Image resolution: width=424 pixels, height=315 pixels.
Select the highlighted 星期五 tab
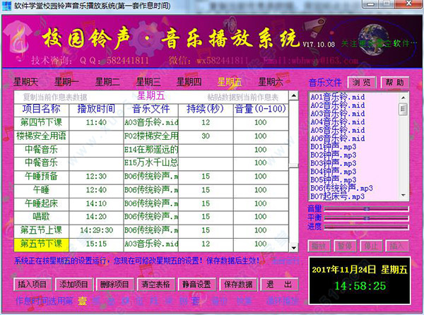point(230,82)
